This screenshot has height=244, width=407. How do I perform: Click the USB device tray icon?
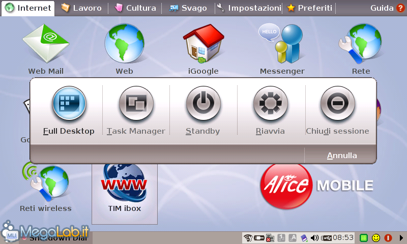(326, 238)
